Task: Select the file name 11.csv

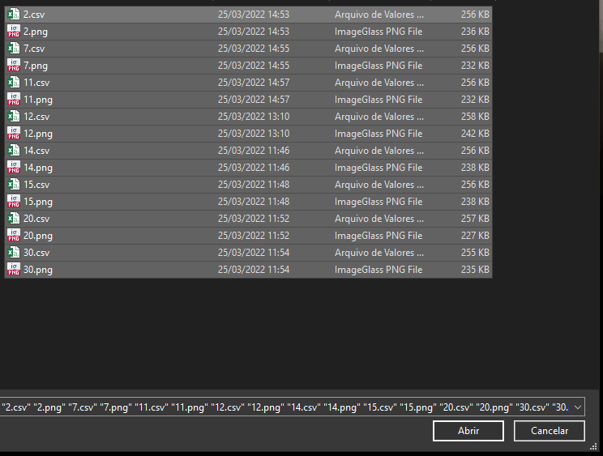Action: (36, 83)
